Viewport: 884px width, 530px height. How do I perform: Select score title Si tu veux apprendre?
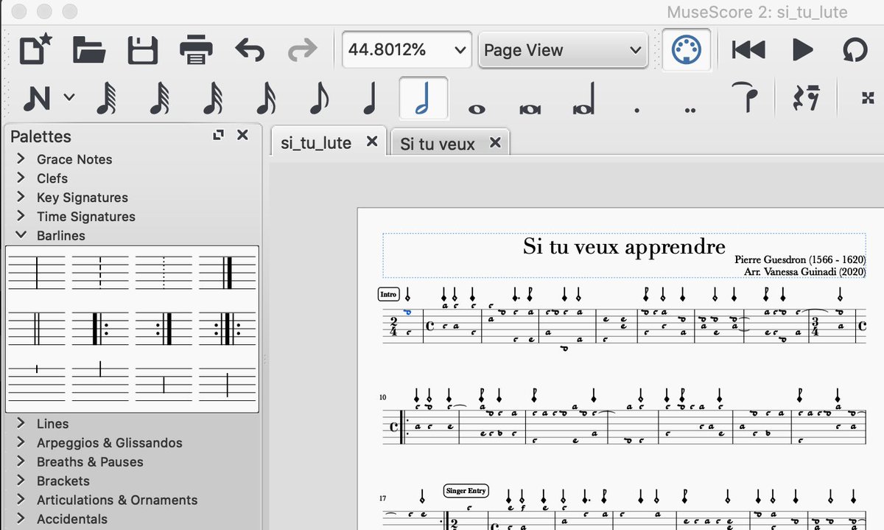624,246
